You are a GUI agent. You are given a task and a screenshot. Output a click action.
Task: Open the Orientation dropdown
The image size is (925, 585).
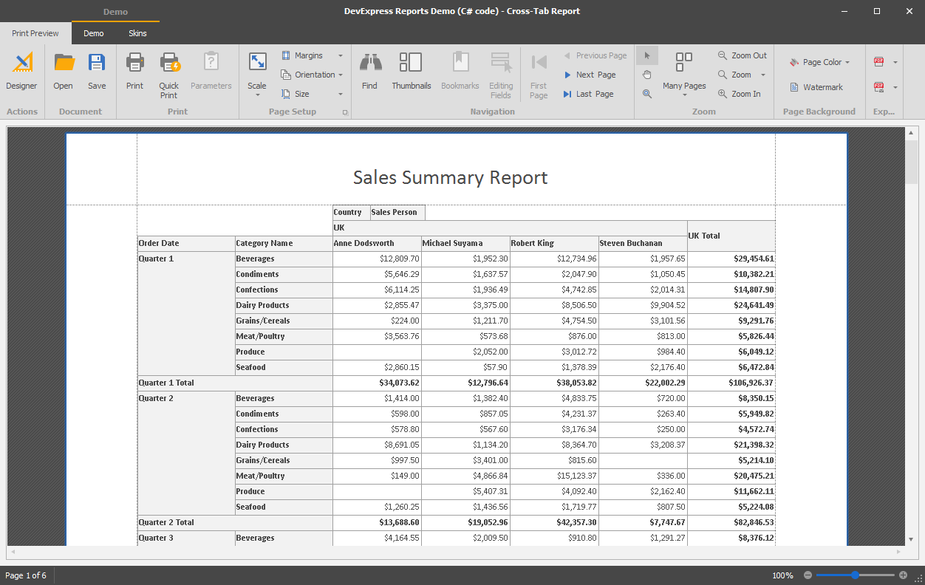pyautogui.click(x=312, y=75)
